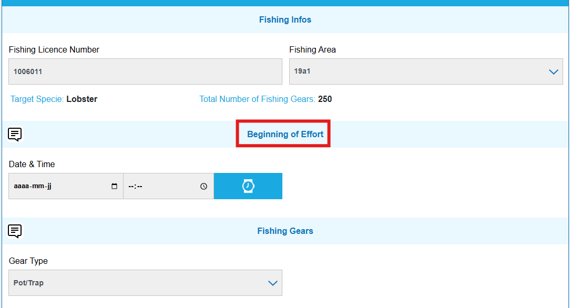Click the Fishing Area label text
570x308 pixels.
click(x=312, y=50)
